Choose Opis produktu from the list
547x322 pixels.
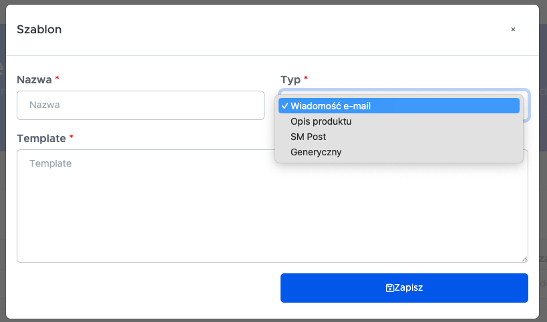coord(321,121)
